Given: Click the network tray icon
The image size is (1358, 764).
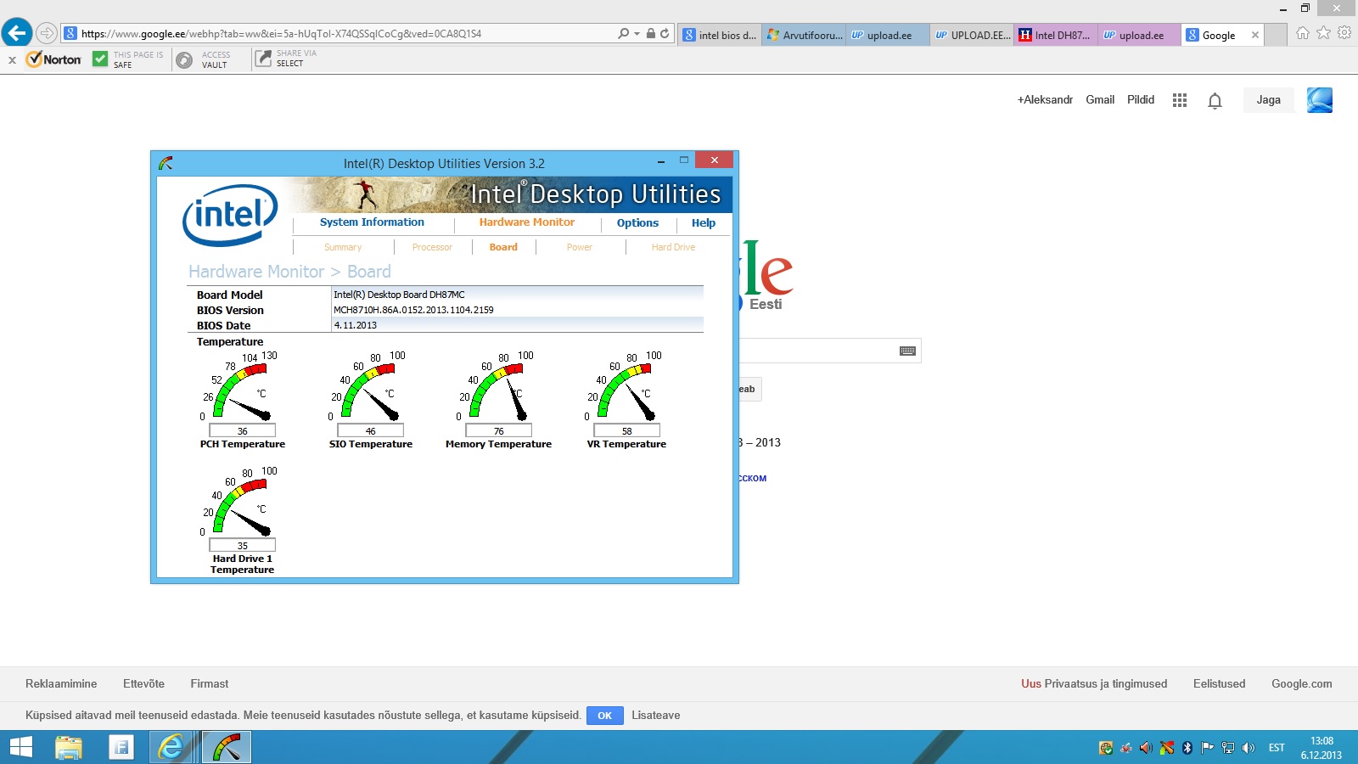Looking at the screenshot, I should pyautogui.click(x=1227, y=748).
